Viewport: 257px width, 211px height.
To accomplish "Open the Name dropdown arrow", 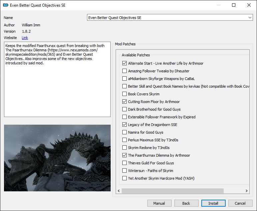I will [250, 18].
